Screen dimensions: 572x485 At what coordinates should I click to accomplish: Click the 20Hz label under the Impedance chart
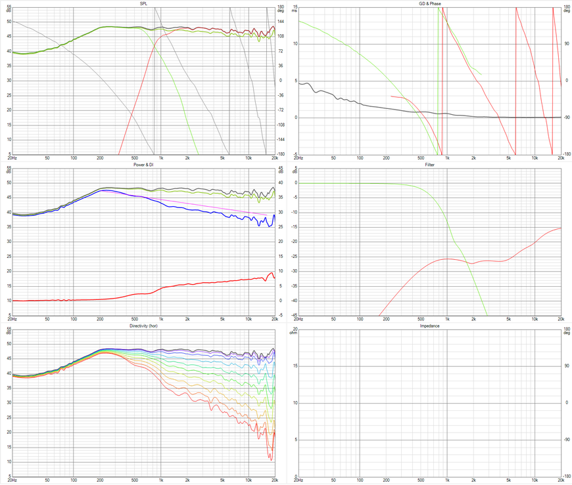(x=298, y=480)
